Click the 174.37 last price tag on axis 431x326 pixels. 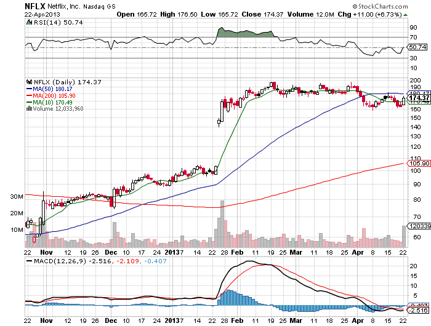coord(418,98)
